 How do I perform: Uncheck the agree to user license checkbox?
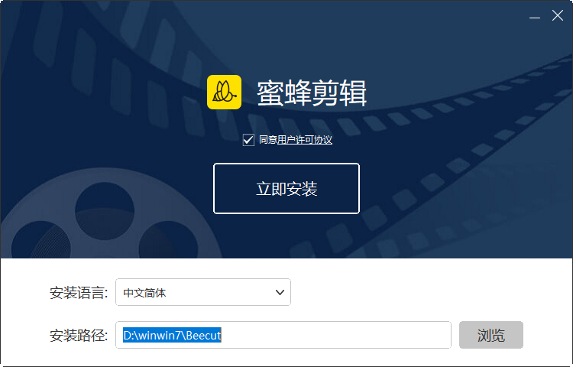[248, 140]
